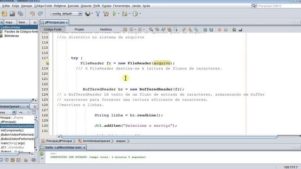
Task: Click the Profile Project clock icon
Action: (x=135, y=14)
